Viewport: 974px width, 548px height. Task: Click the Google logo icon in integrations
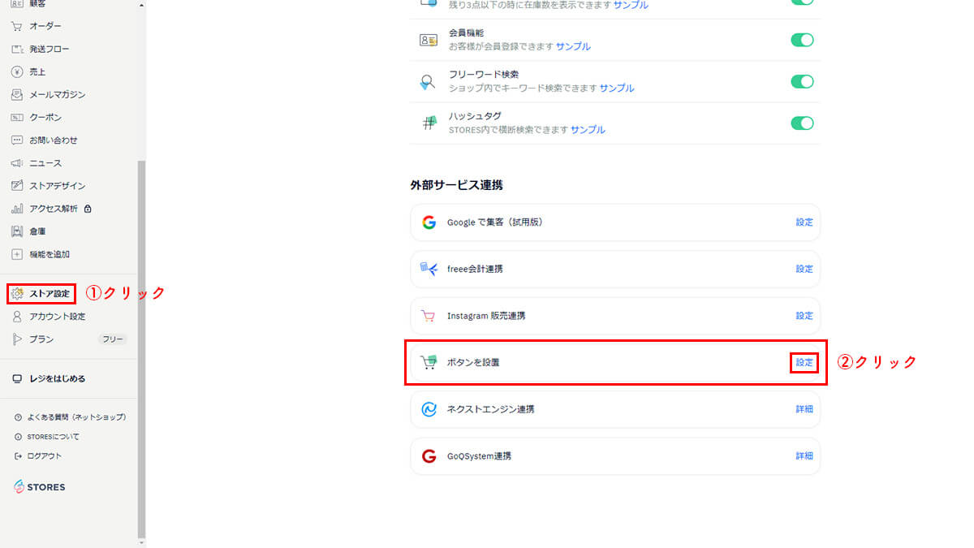(429, 222)
